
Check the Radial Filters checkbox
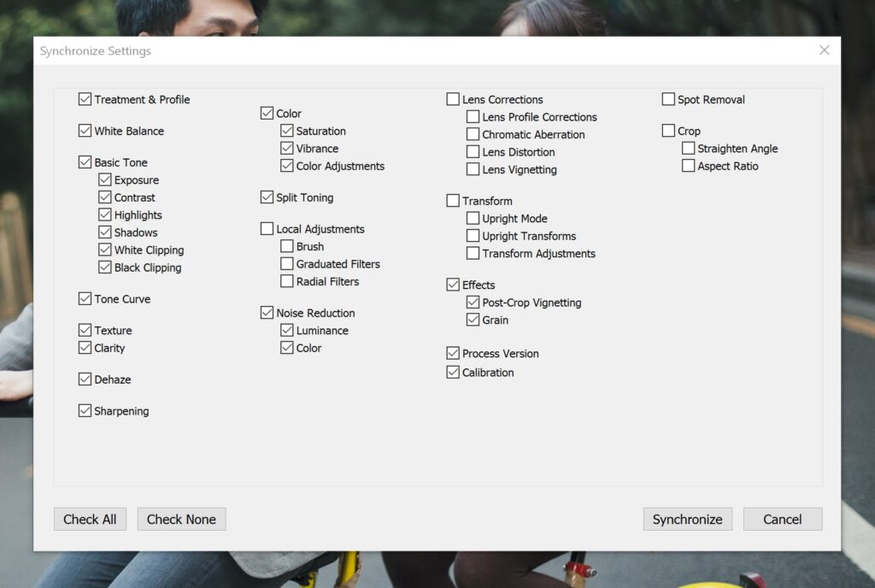[287, 281]
